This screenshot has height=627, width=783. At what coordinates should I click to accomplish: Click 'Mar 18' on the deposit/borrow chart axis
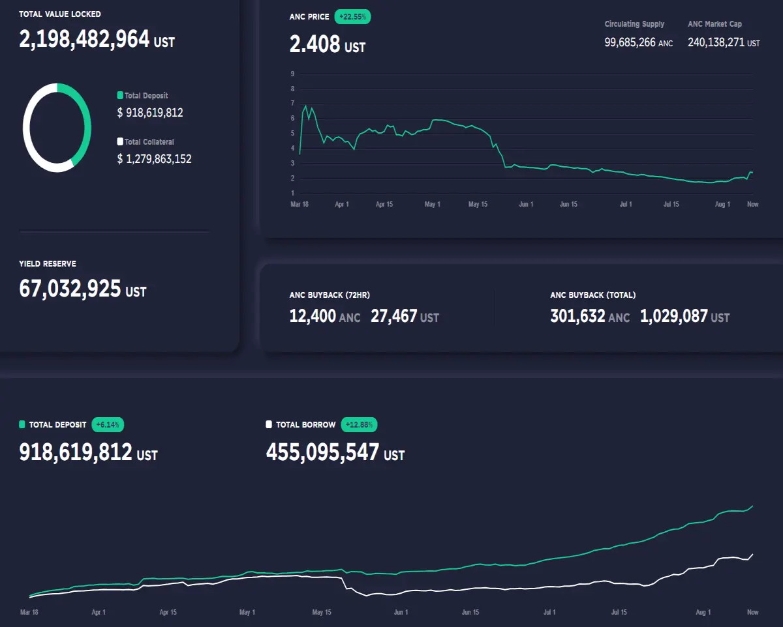pos(29,612)
